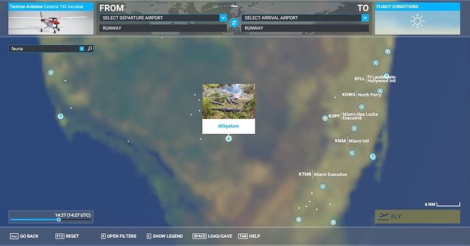
Task: Open the Load/Save option
Action: coord(213,236)
